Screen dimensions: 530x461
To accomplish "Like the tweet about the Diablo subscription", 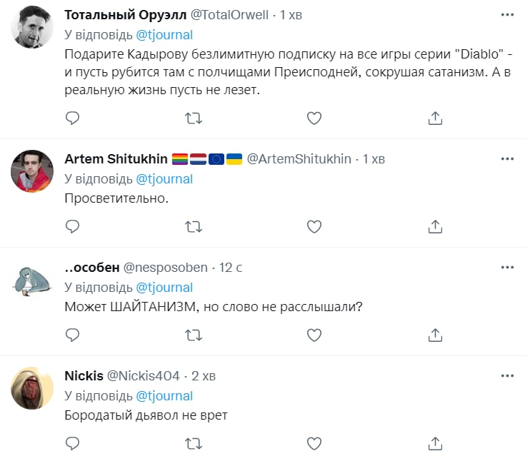I will [x=314, y=118].
